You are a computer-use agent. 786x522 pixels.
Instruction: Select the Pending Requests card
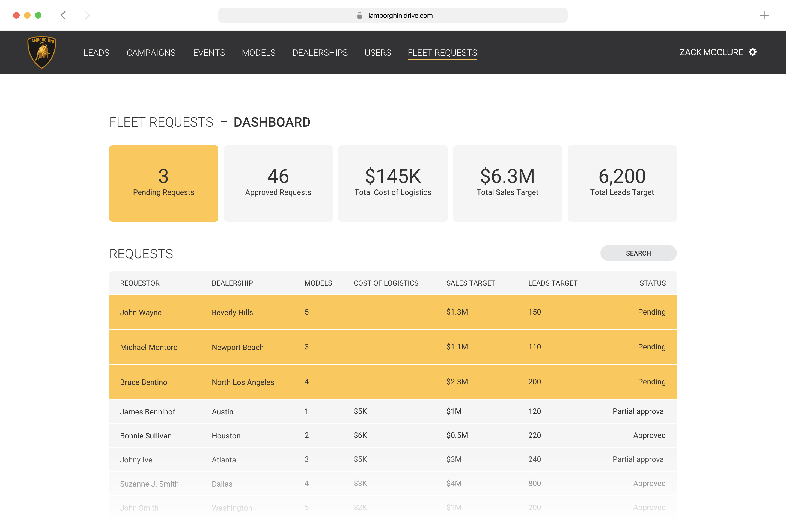coord(163,183)
